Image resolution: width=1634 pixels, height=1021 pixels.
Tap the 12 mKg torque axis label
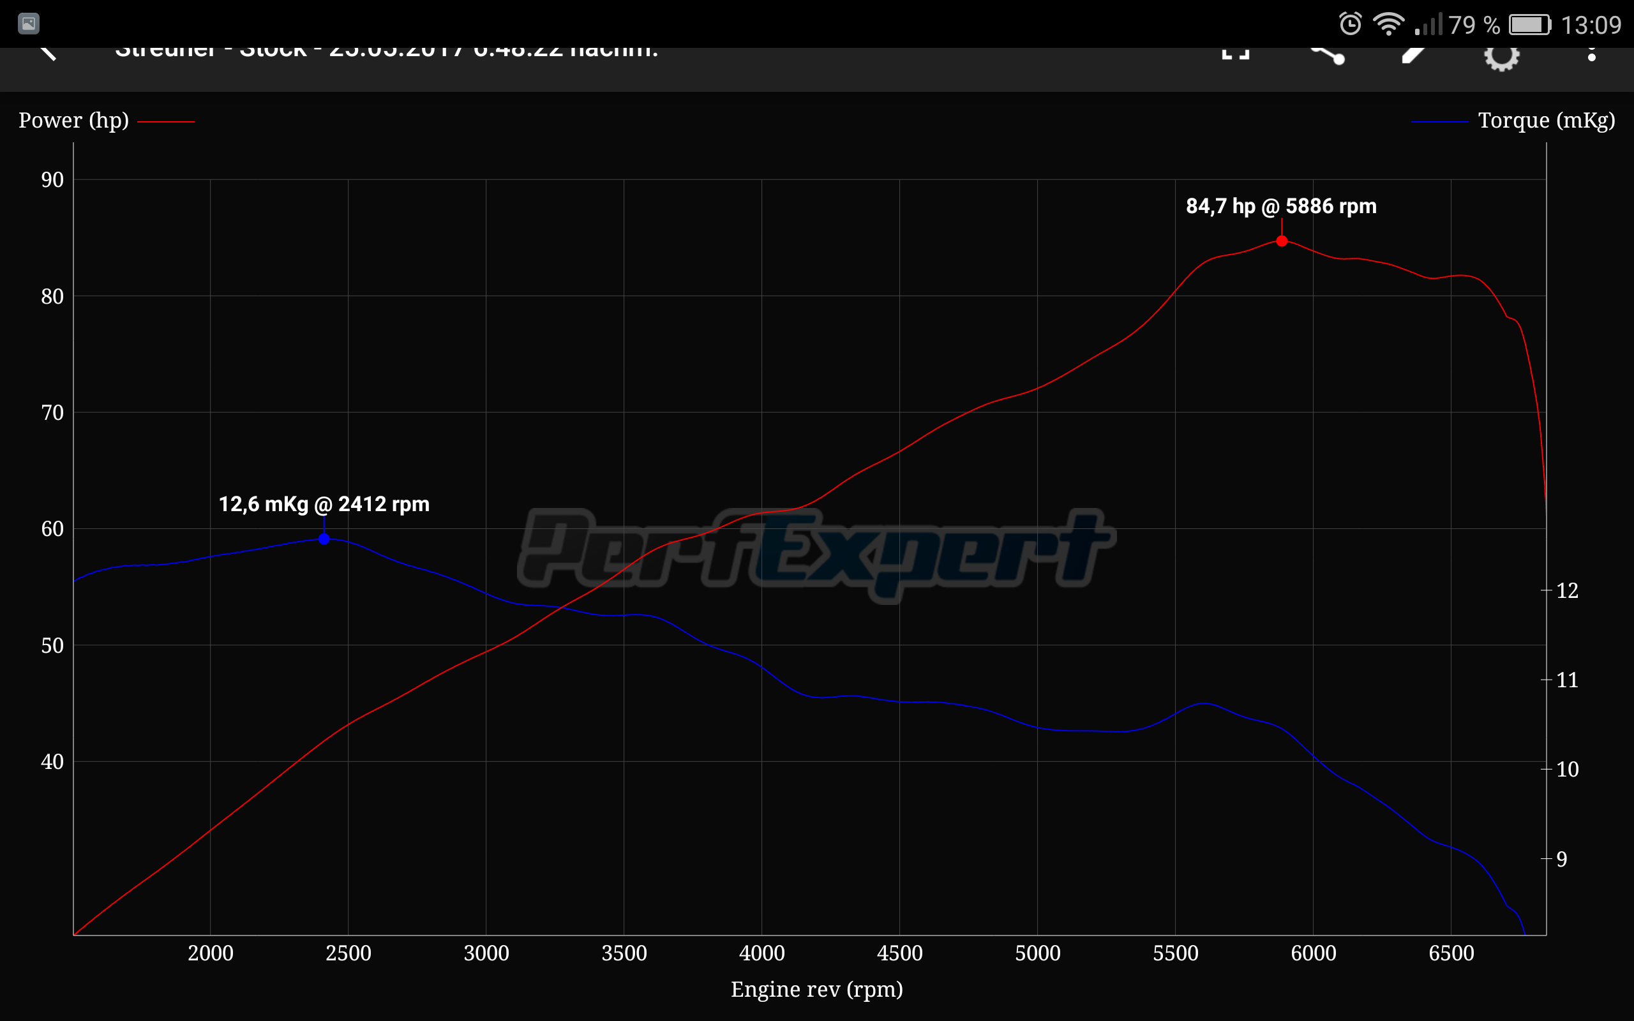[x=1567, y=590]
